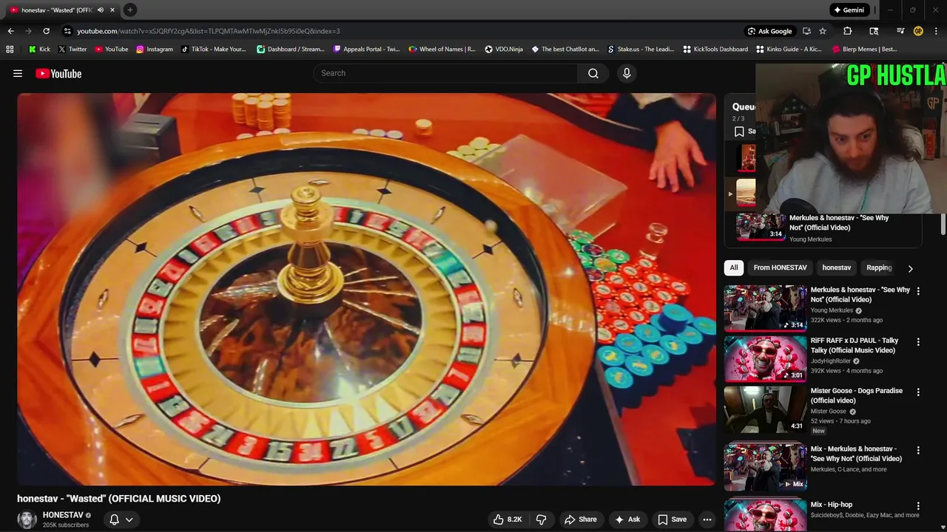
Task: Open a new browser tab
Action: tap(129, 10)
